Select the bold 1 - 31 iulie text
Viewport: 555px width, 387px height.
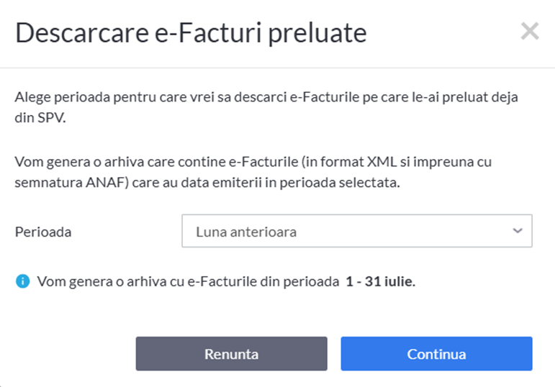pos(381,281)
